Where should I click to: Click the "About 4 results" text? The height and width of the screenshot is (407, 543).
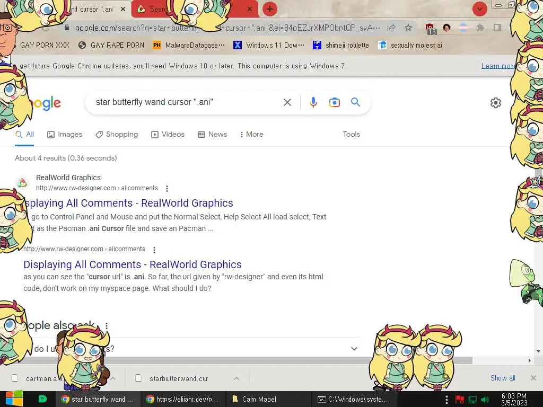coord(66,158)
